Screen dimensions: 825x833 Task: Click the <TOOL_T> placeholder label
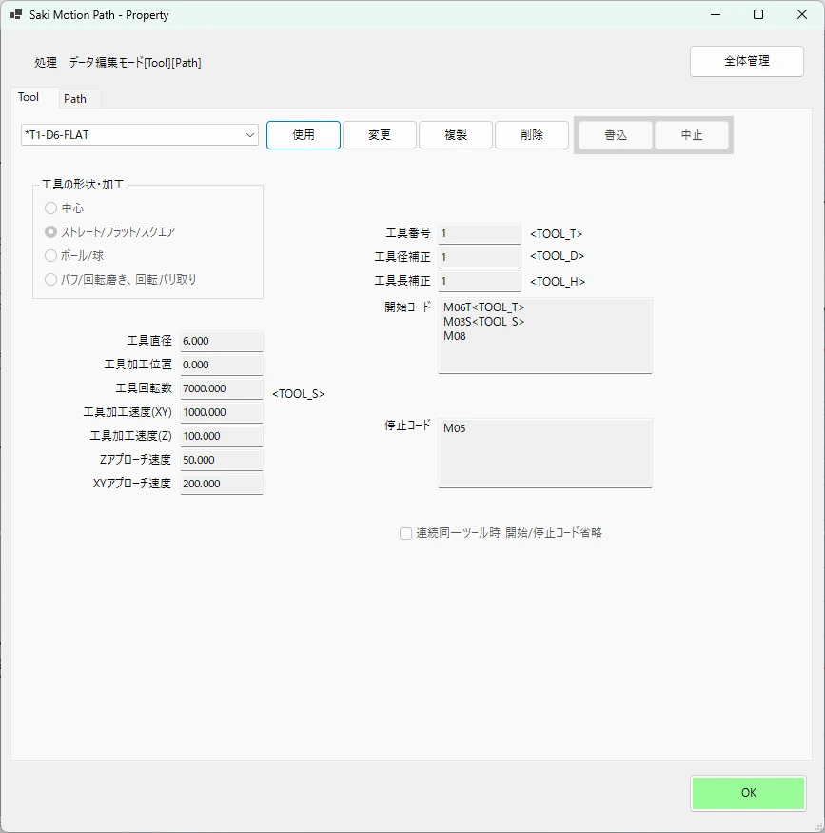point(557,234)
